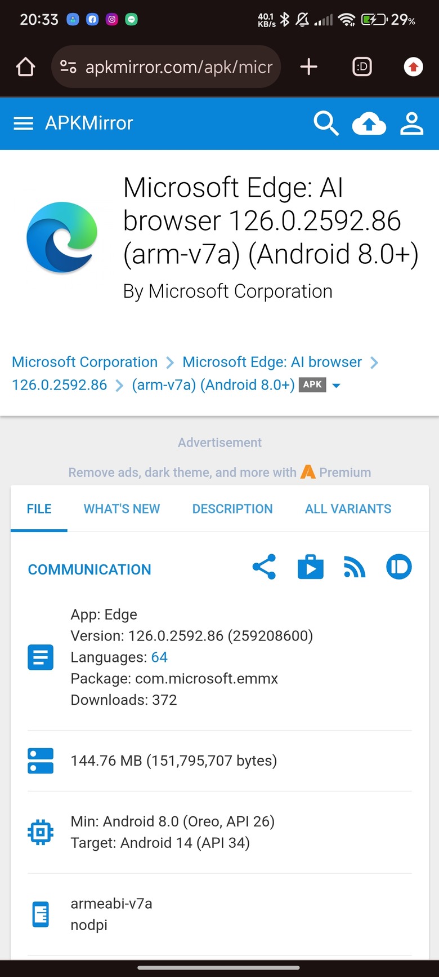Viewport: 439px width, 977px height.
Task: Open the upload APK cloud icon
Action: pos(369,123)
